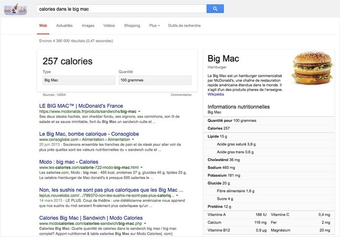
Task: Click the Wikipédia link in Big Mac panel
Action: pos(216,94)
